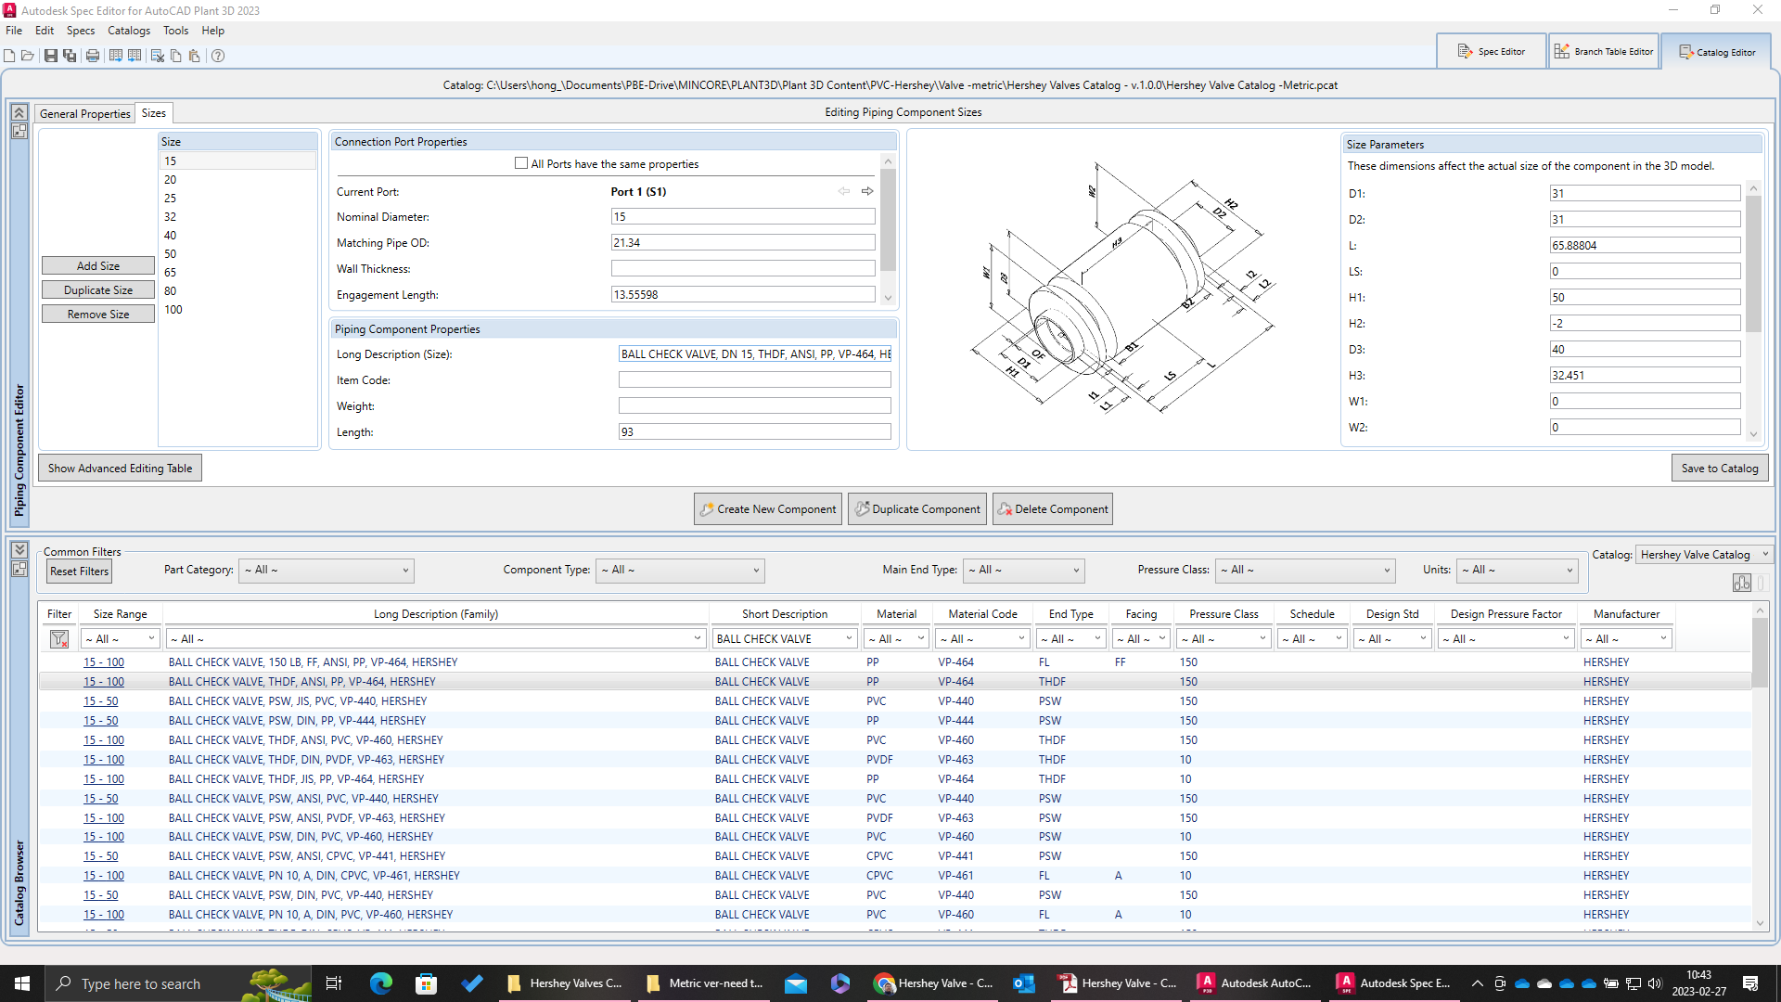Check All Ports have same properties
The height and width of the screenshot is (1002, 1781).
[521, 163]
